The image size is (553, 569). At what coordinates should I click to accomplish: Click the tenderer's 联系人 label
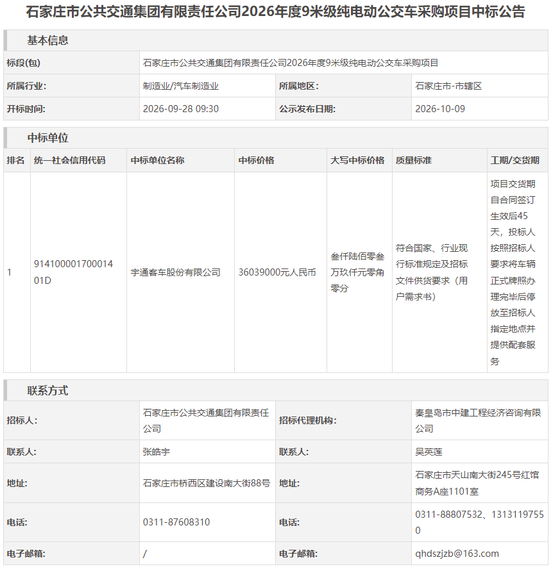click(21, 452)
